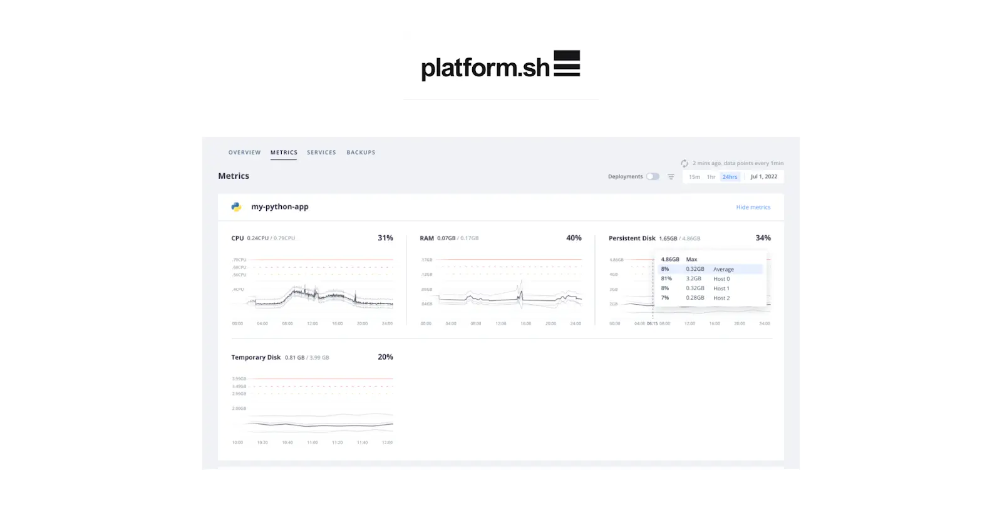The image size is (1002, 523).
Task: Open the Overview tab
Action: pyautogui.click(x=244, y=153)
